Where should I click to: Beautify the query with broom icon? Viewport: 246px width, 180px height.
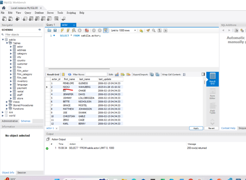pos(148,30)
